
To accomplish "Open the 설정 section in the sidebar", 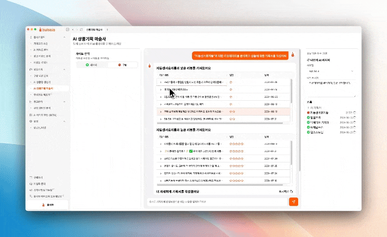I will (x=36, y=121).
